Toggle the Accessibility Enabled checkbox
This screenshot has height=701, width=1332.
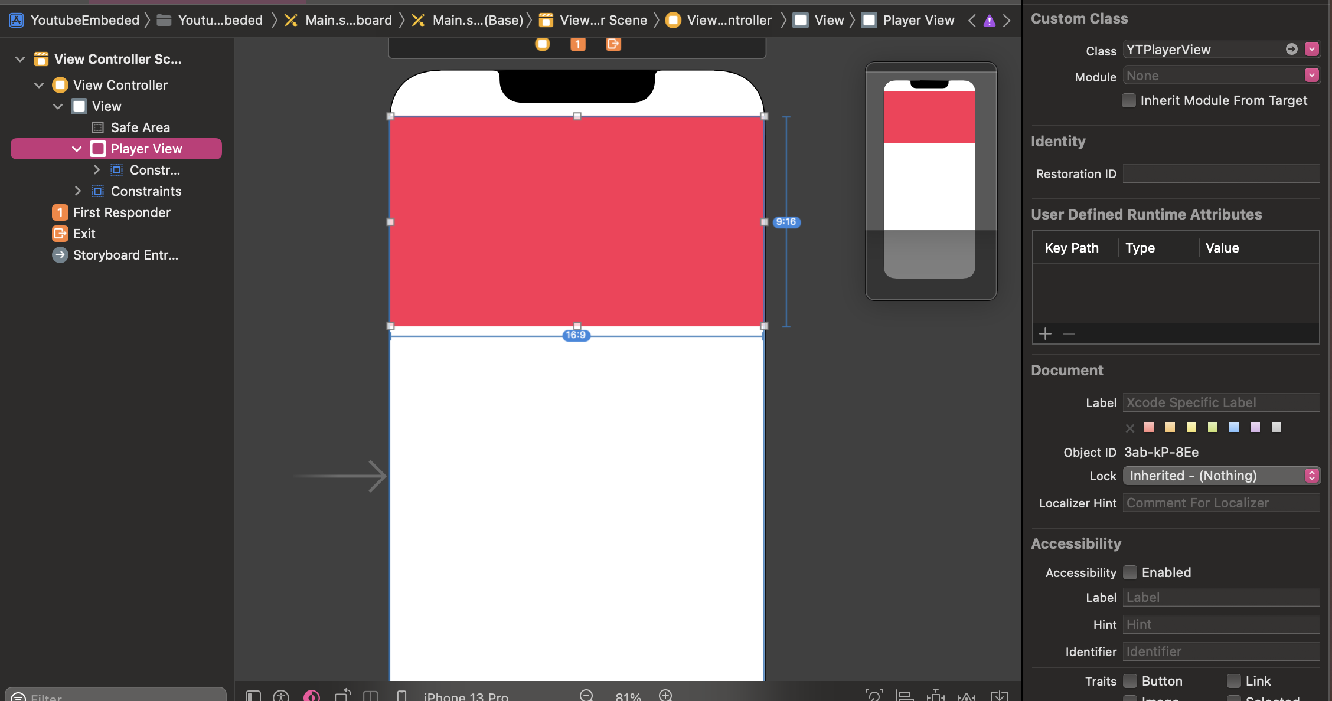pyautogui.click(x=1130, y=572)
